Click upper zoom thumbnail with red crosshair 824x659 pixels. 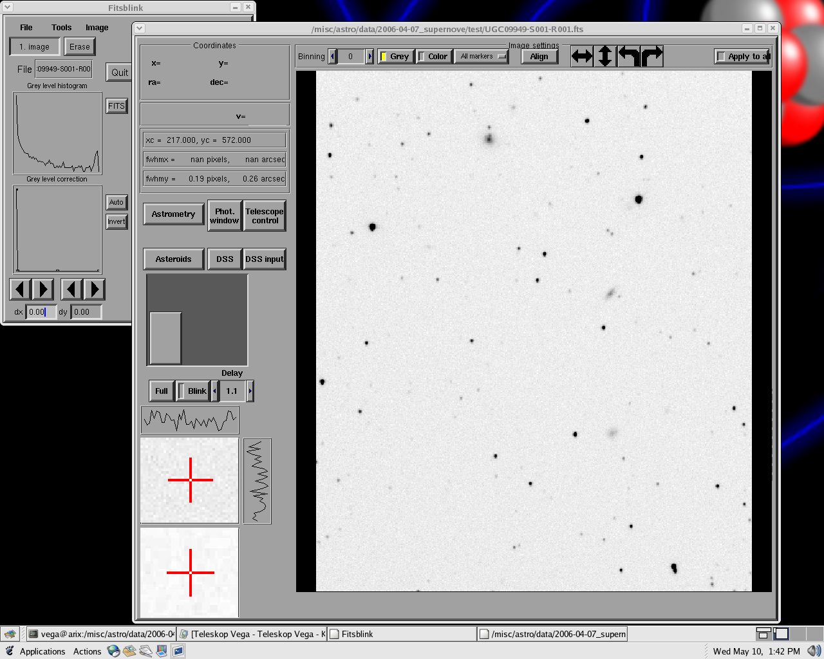tap(190, 480)
